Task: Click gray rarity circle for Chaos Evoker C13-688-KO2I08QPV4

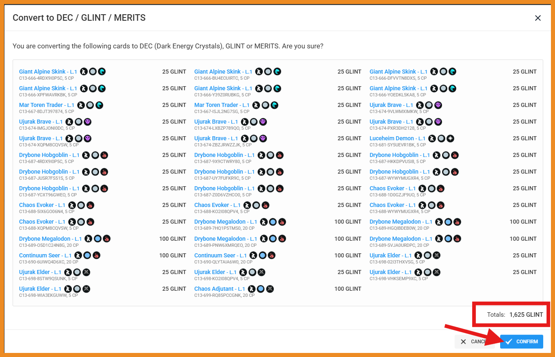Action: pyautogui.click(x=256, y=205)
